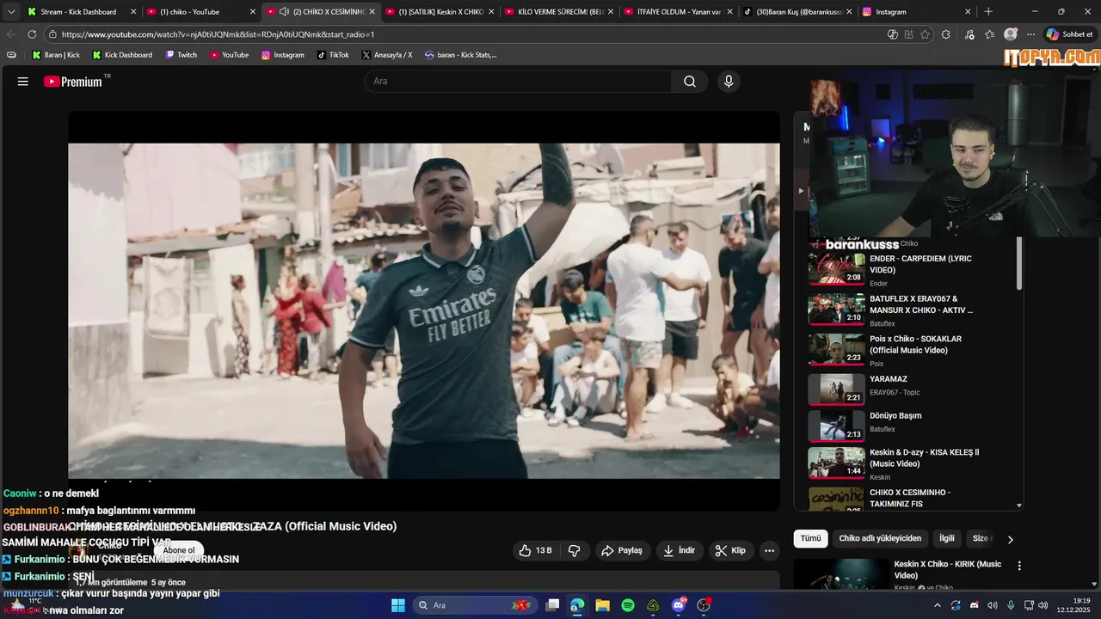
Task: Switch to Keskin X CHIKO tab
Action: (440, 12)
